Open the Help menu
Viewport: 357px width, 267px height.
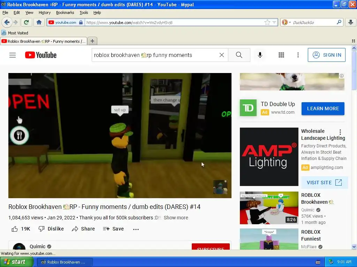pyautogui.click(x=97, y=13)
